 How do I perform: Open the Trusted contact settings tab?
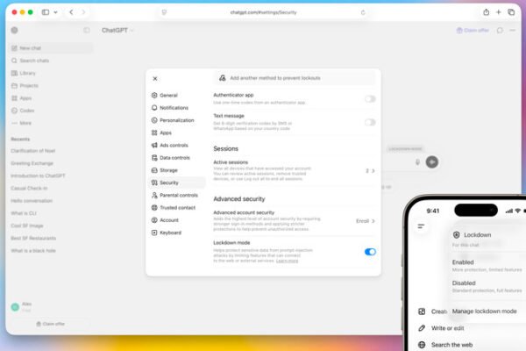173,208
